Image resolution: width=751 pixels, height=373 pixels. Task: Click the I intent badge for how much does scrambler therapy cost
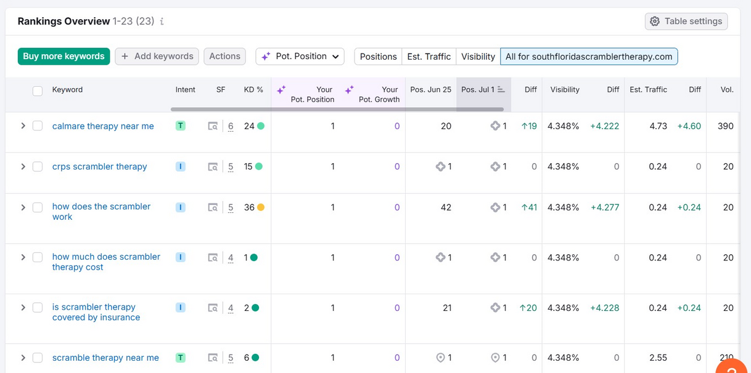point(181,257)
